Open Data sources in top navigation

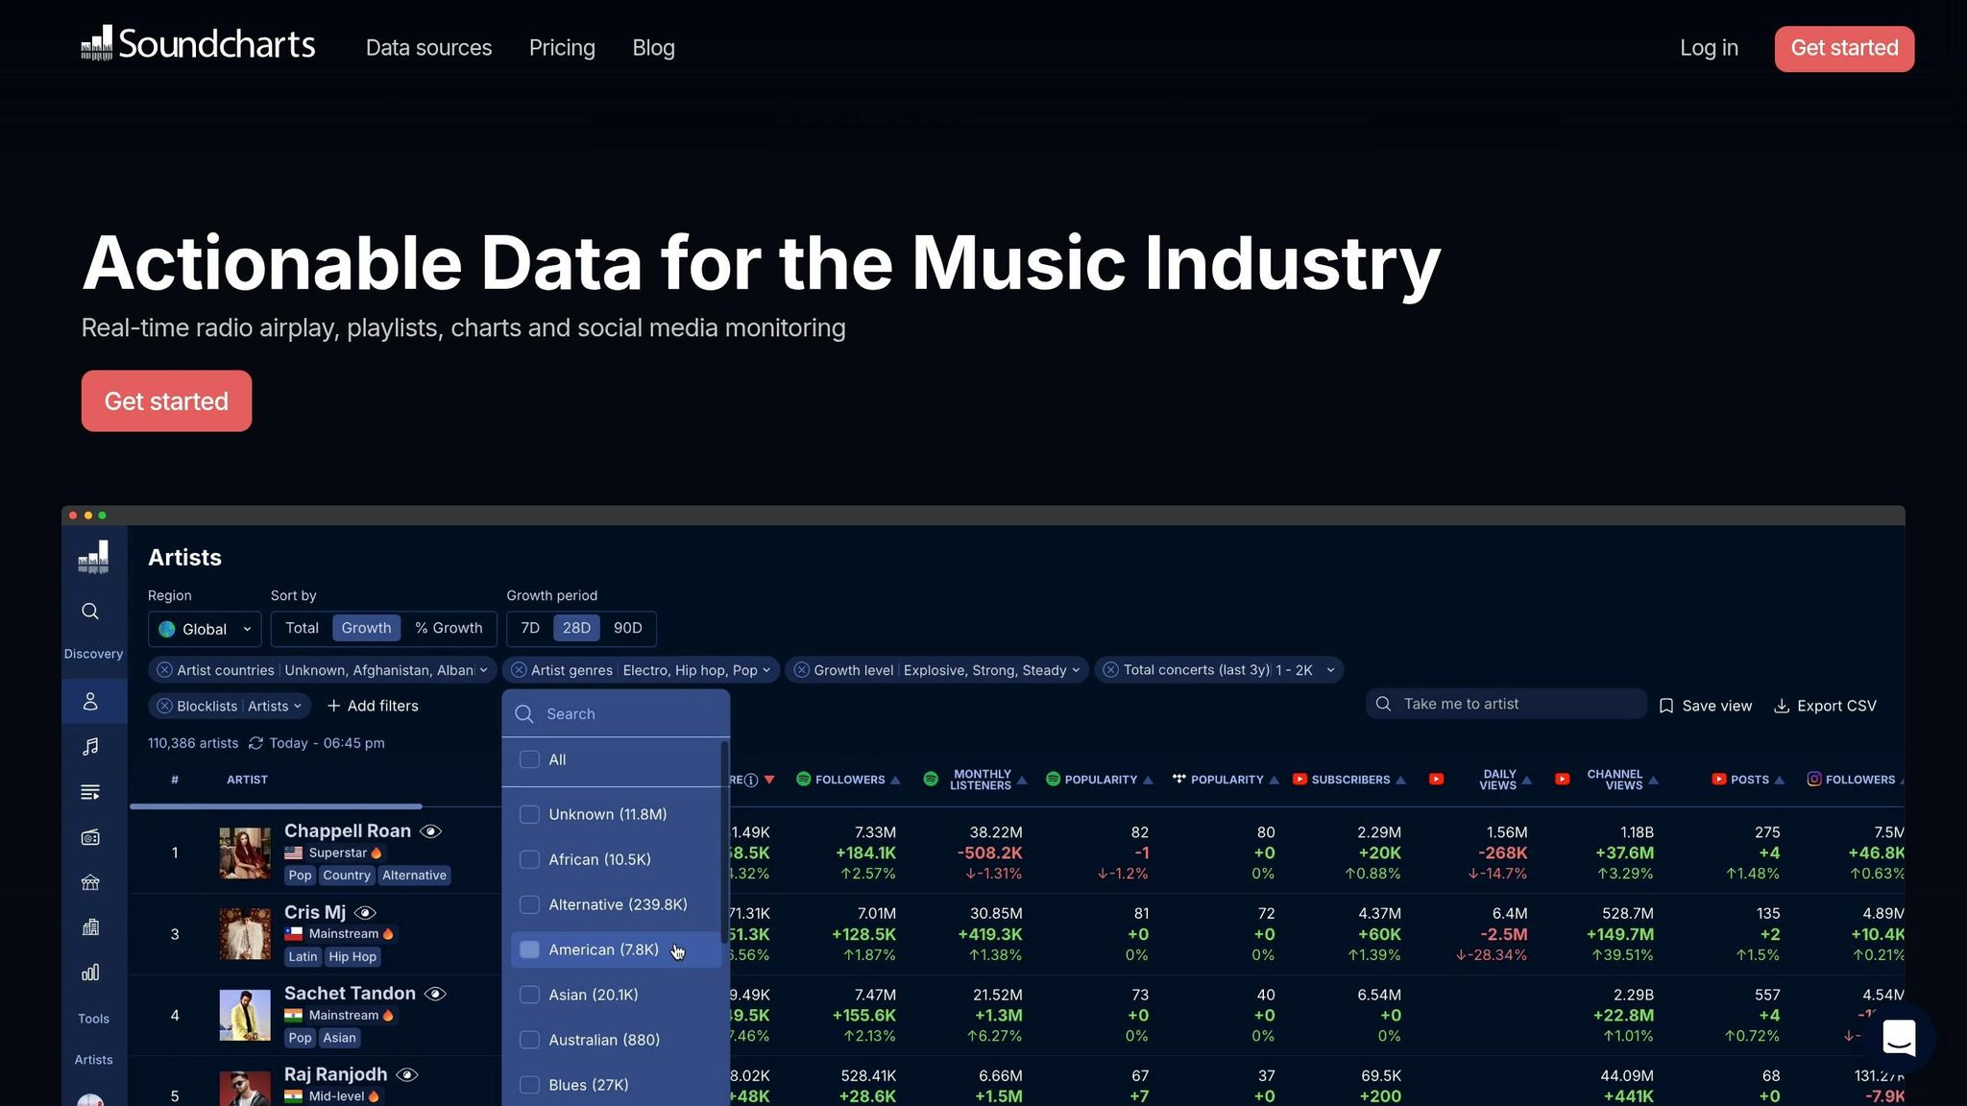click(428, 48)
